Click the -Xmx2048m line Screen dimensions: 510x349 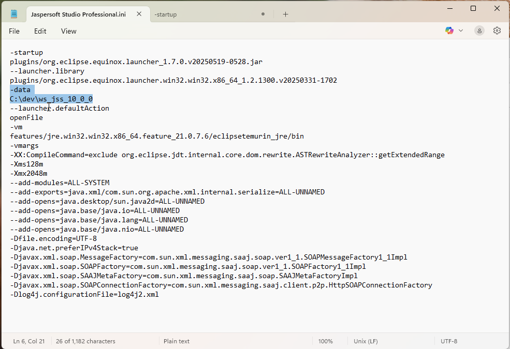coord(28,173)
